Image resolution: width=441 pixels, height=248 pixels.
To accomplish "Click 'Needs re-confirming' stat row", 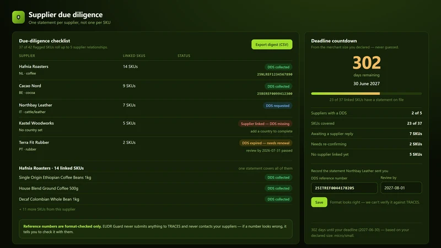I will [x=366, y=144].
